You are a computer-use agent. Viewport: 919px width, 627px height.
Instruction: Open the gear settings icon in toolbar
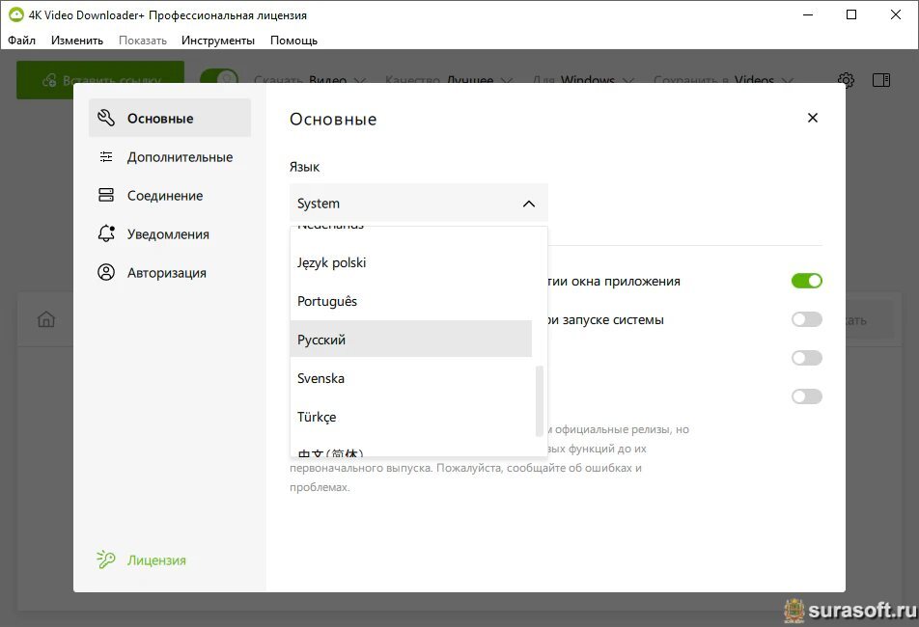(846, 80)
